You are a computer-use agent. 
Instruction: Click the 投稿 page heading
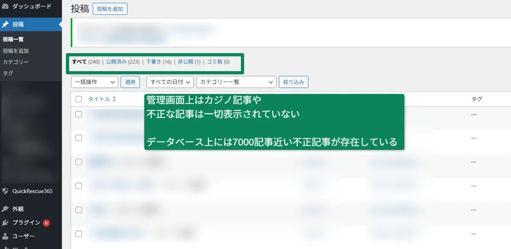point(80,9)
